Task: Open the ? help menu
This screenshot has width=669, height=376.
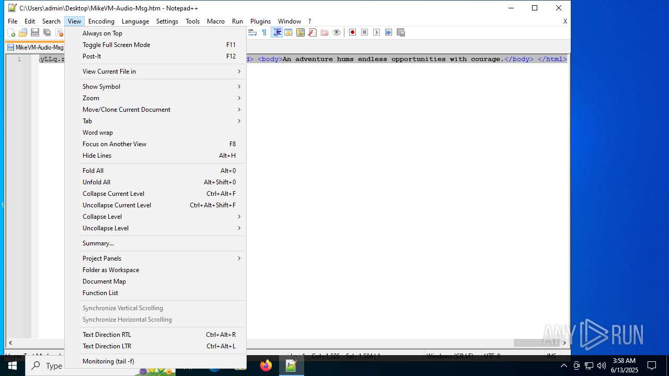Action: [x=310, y=21]
